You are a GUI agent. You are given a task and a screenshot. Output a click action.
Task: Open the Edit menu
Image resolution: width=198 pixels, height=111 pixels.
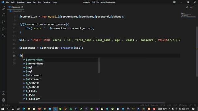[13, 2]
